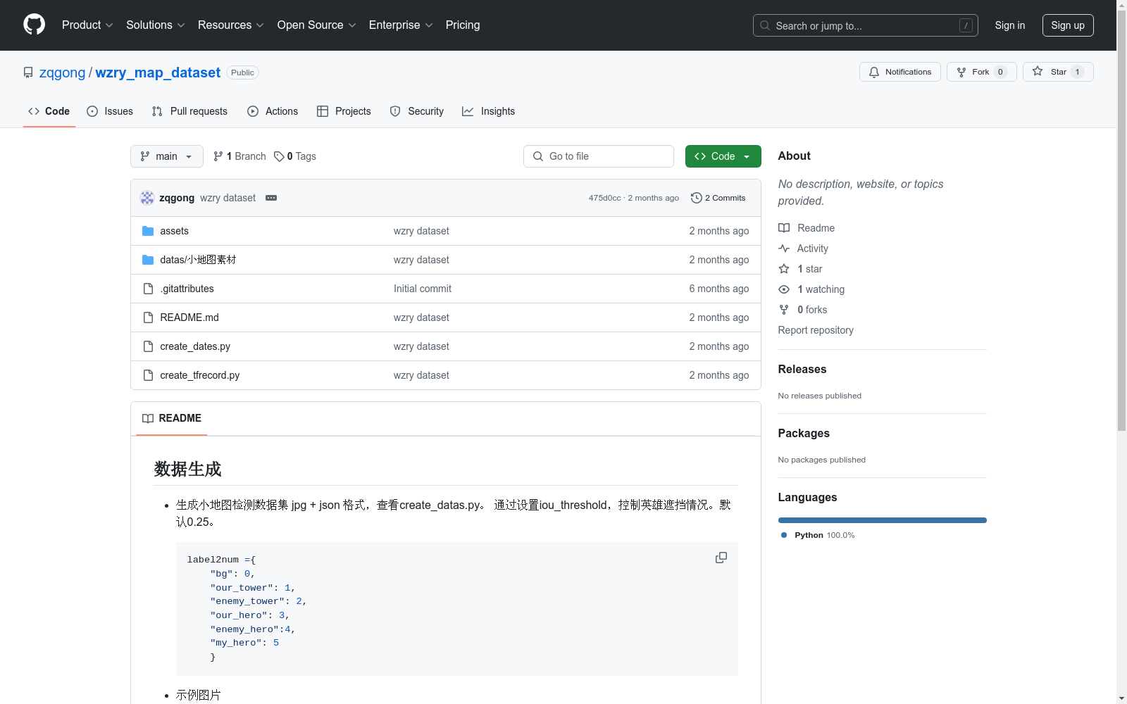Click the GitHub logo icon
1127x704 pixels.
pyautogui.click(x=34, y=25)
